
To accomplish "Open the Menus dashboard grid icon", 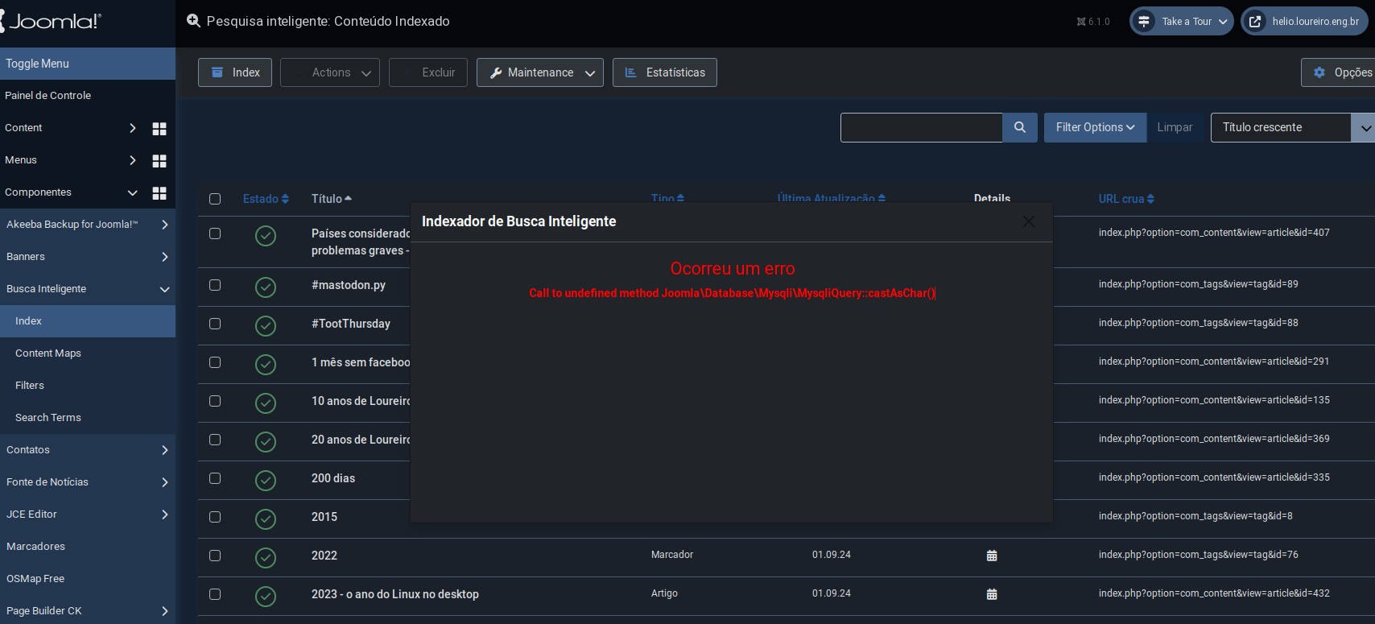I will click(159, 160).
